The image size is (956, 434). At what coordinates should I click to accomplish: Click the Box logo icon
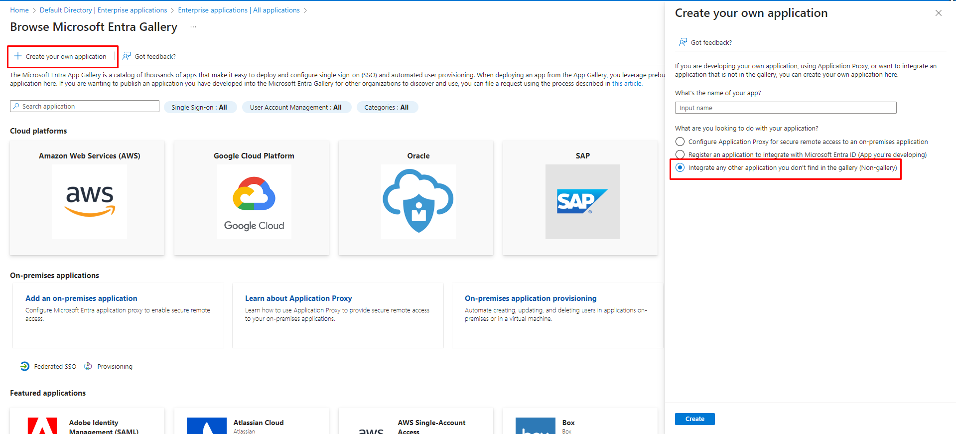(x=536, y=426)
